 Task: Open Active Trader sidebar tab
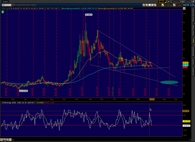point(193,30)
